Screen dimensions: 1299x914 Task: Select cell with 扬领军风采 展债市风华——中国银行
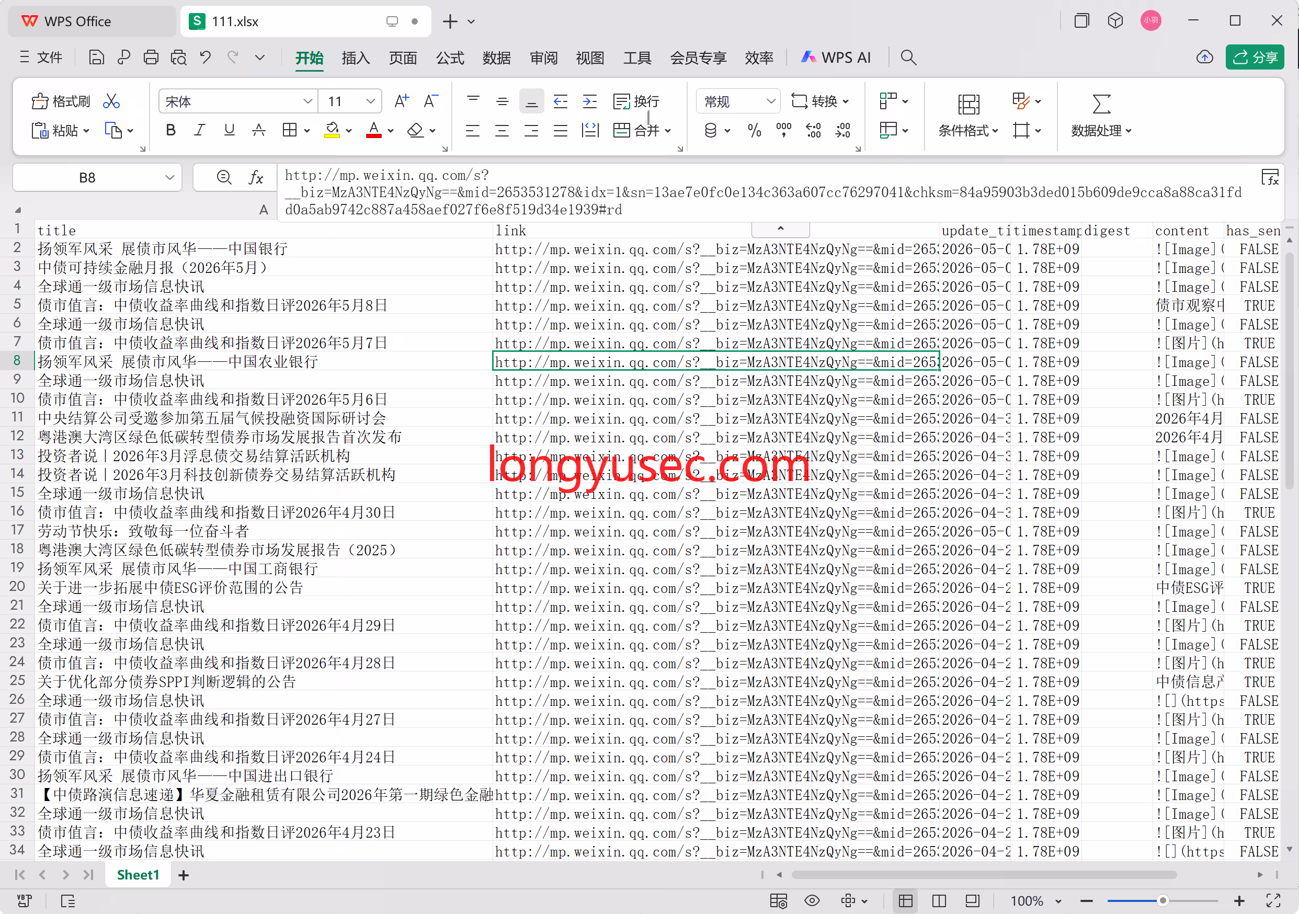[263, 249]
